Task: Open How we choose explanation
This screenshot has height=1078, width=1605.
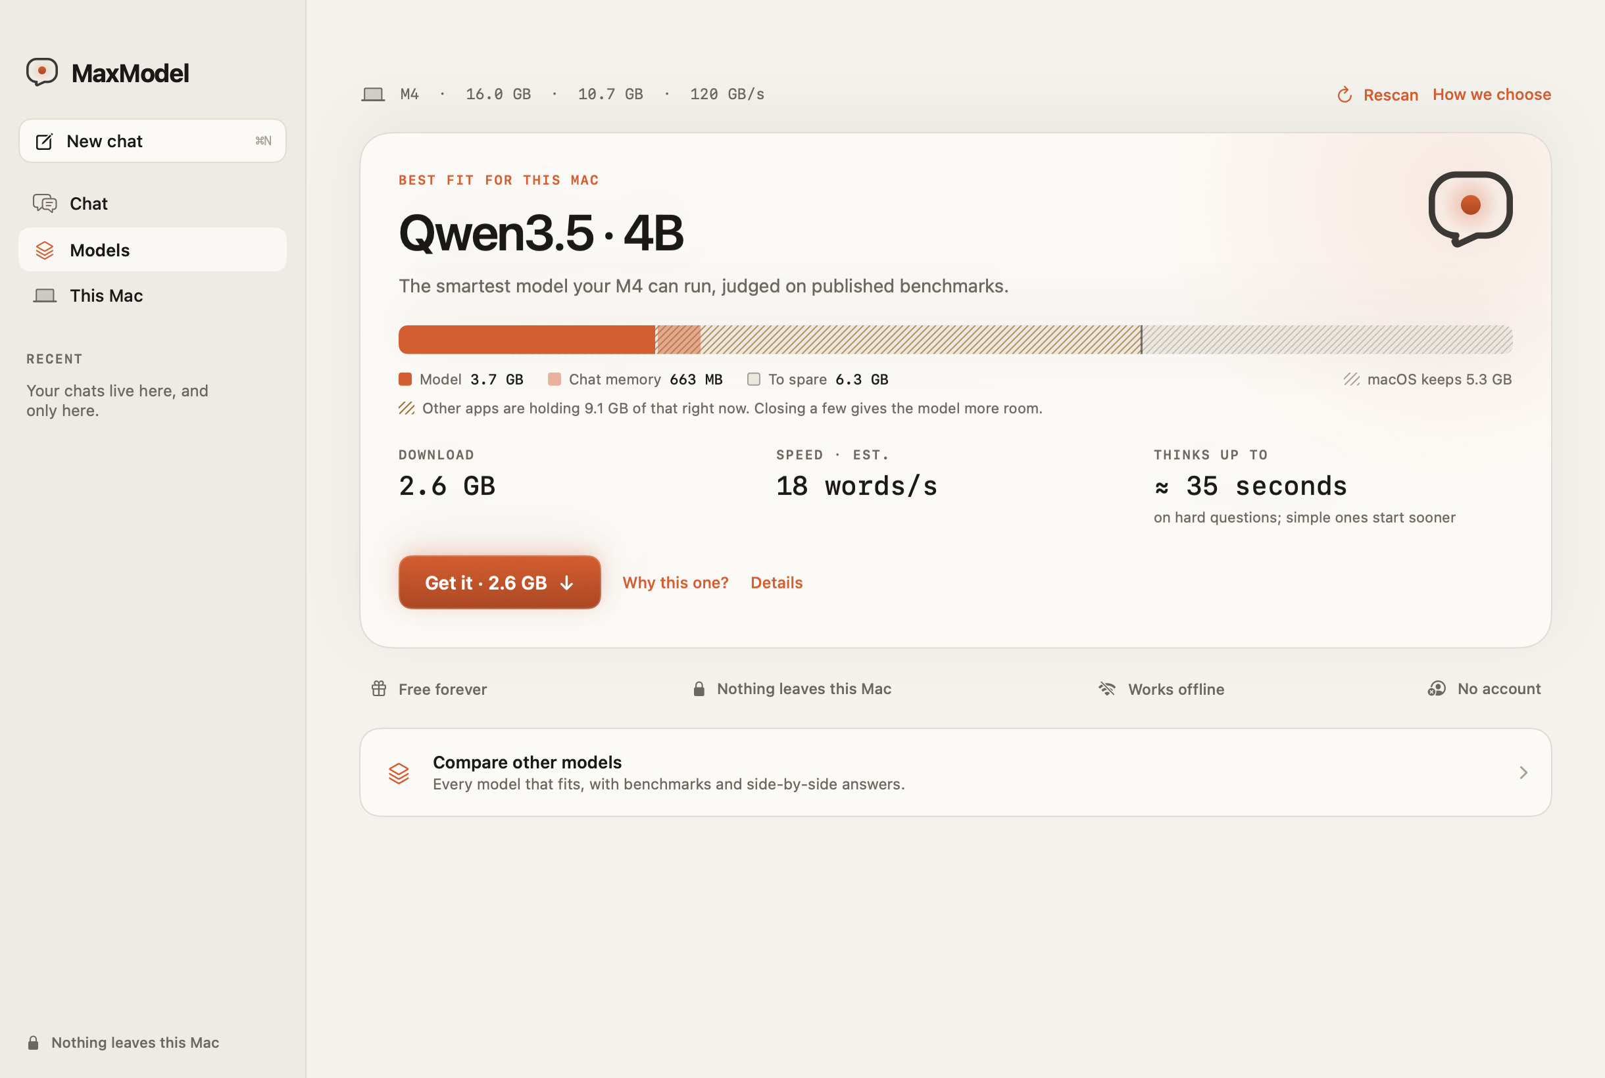Action: point(1491,95)
